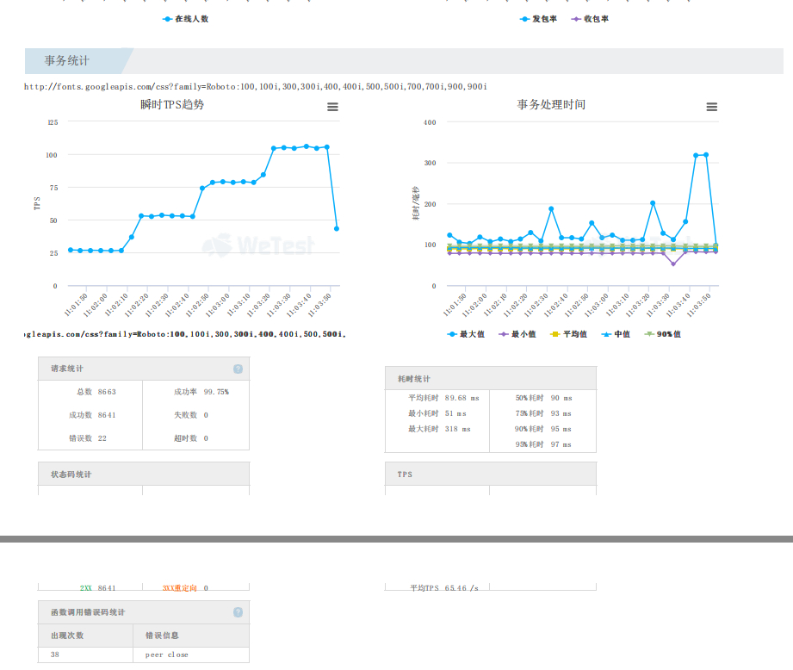The width and height of the screenshot is (793, 670).
Task: Click the 3XX重定向 0 entry
Action: click(x=185, y=588)
